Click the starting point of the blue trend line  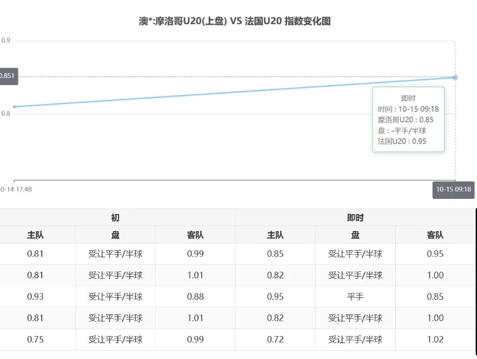(15, 107)
